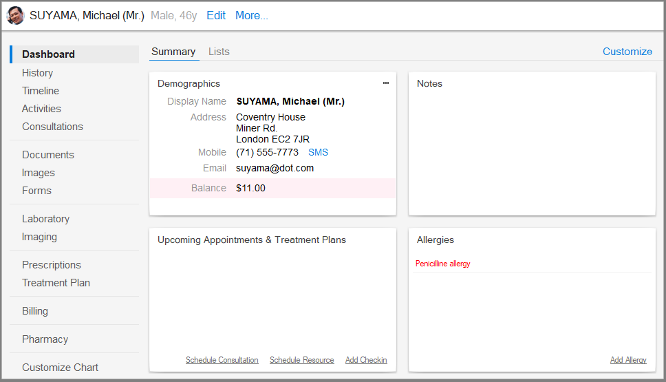Open the Demographics panel options ellipsis
This screenshot has height=382, width=666.
click(x=386, y=83)
